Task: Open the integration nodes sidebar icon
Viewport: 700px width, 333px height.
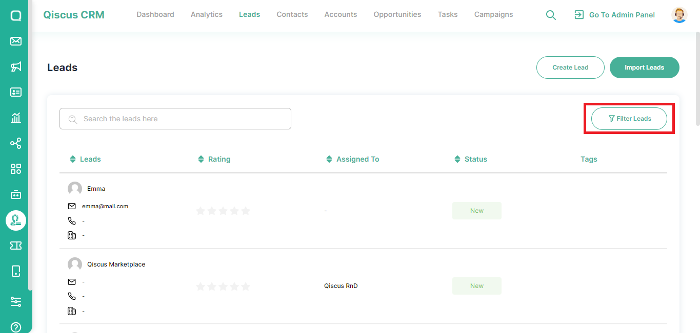Action: click(16, 143)
